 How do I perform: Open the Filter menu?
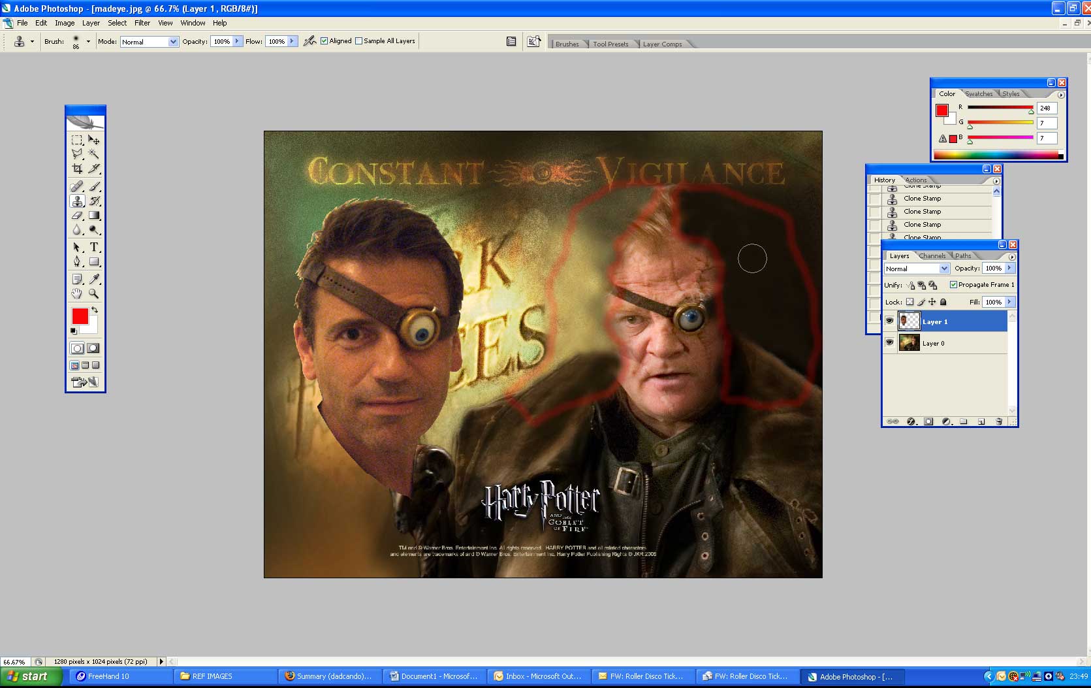142,23
